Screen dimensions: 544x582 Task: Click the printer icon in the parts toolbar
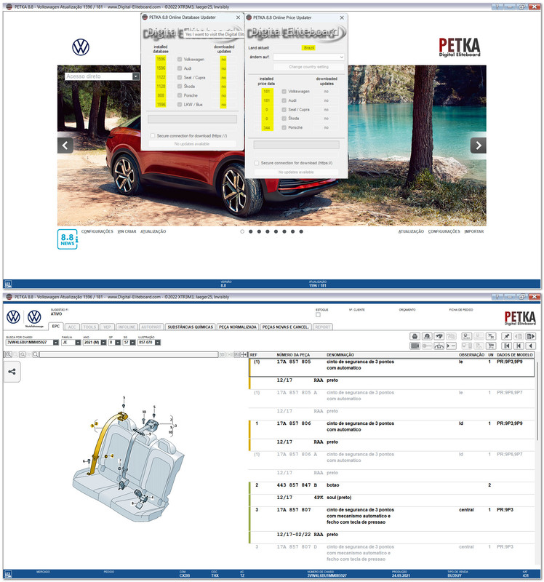point(415,336)
